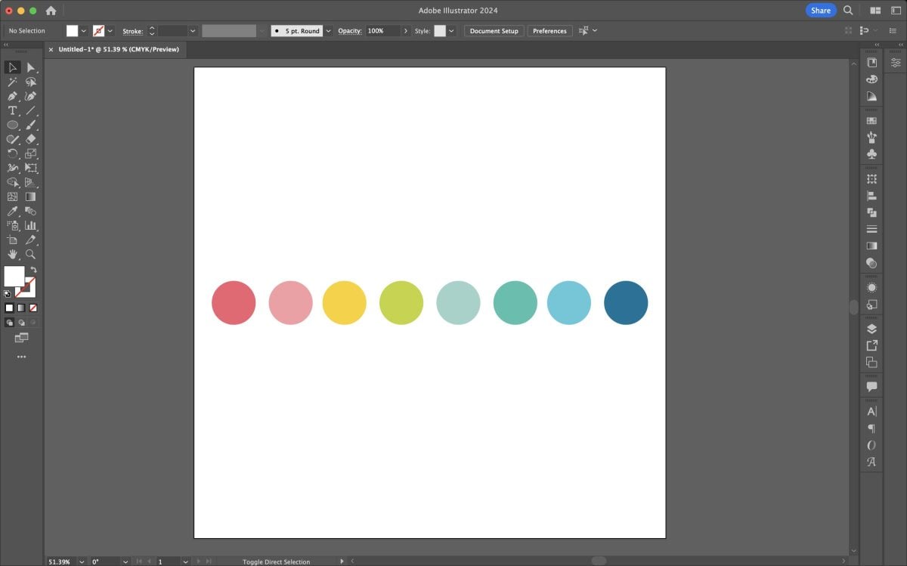Select the Paintbrush tool
The image size is (907, 566).
(x=31, y=125)
